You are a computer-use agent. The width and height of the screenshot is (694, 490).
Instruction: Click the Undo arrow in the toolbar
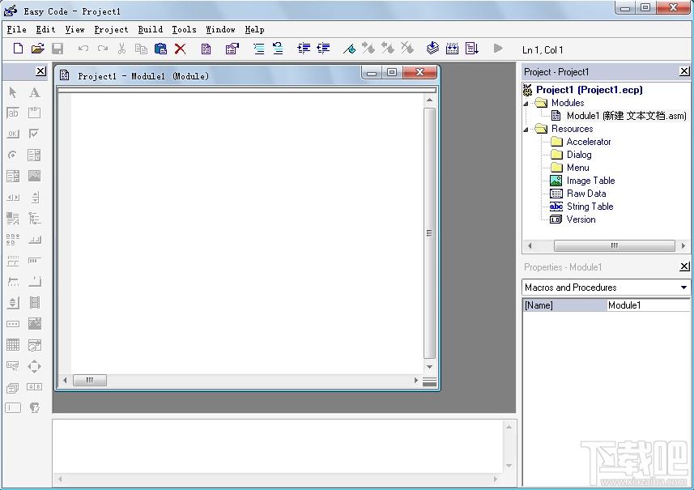83,49
